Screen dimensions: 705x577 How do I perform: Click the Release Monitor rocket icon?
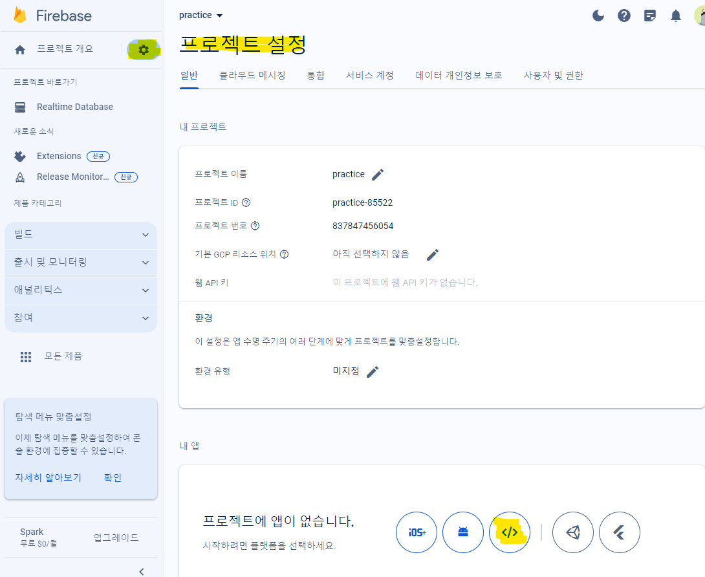click(x=20, y=177)
